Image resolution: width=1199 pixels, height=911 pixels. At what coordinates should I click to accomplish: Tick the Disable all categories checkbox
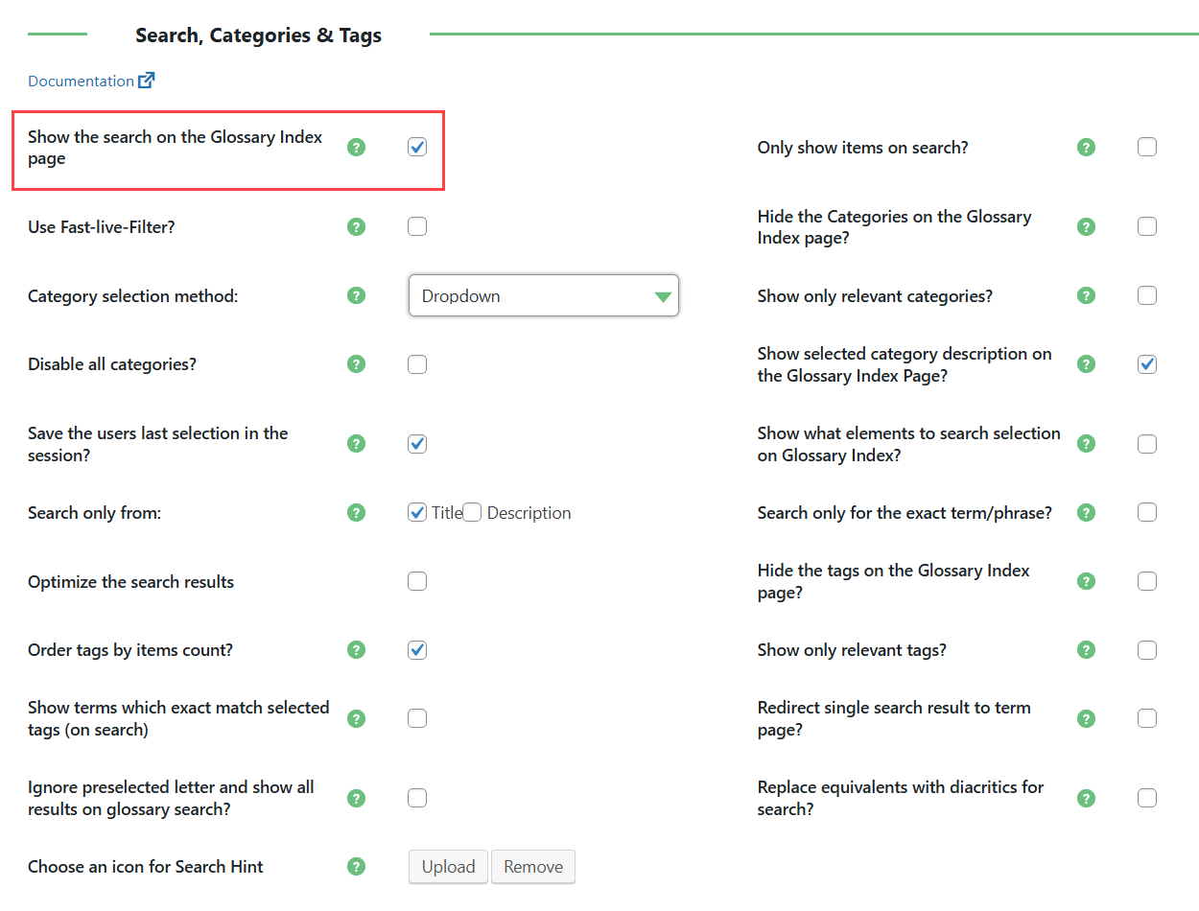click(x=417, y=364)
